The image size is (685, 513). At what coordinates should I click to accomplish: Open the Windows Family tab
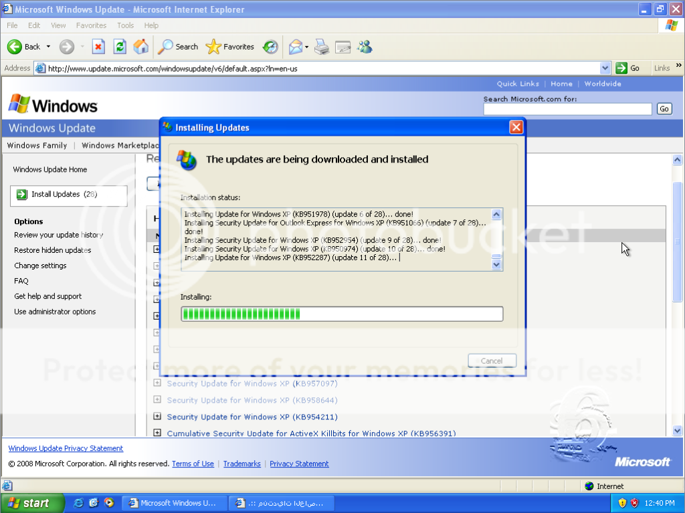point(37,146)
